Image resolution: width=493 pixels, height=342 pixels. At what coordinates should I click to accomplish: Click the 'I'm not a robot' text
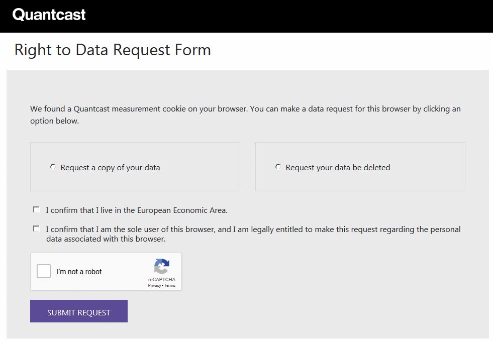[x=79, y=272]
